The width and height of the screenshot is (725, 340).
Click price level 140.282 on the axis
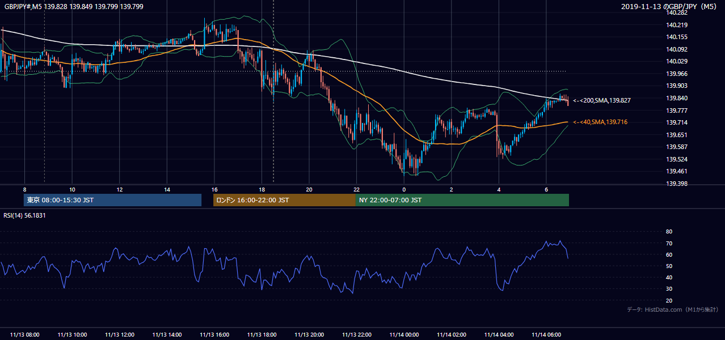[676, 12]
